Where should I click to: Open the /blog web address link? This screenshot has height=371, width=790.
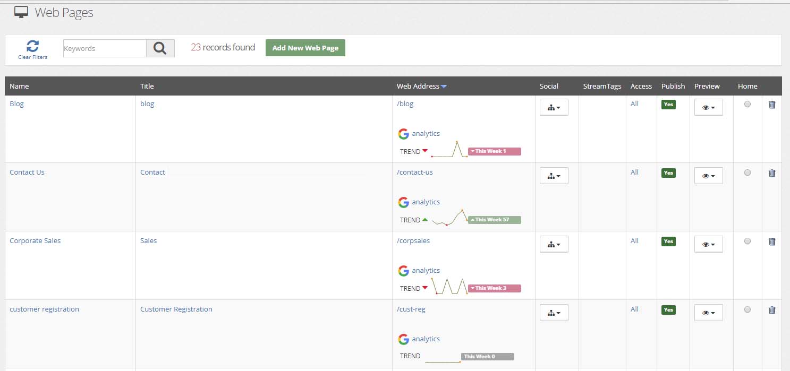pos(405,103)
